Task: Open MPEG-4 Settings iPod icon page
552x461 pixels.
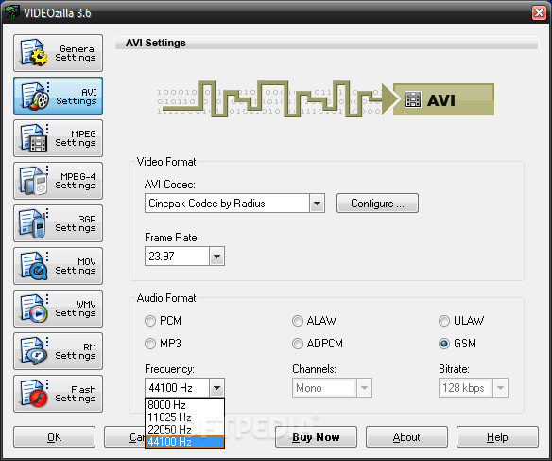Action: (x=58, y=181)
